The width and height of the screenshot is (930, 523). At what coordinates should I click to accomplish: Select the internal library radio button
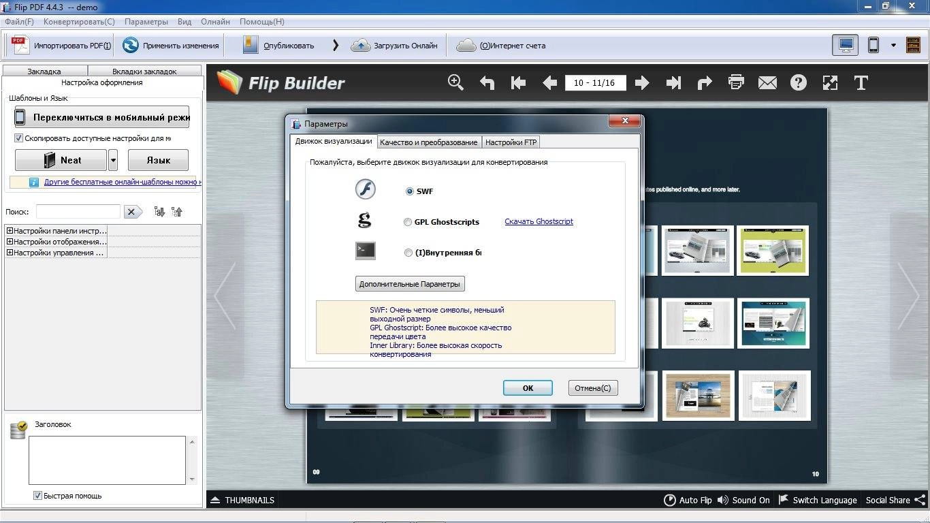pyautogui.click(x=408, y=253)
